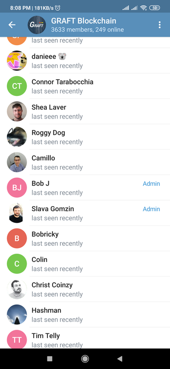
Task: Tap the back arrow in header
Action: (x=12, y=25)
